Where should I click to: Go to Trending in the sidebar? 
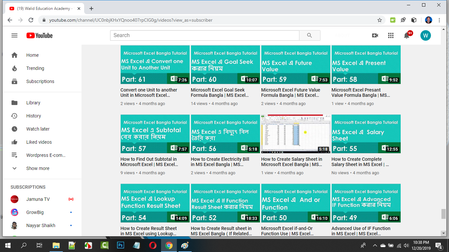coord(35,68)
